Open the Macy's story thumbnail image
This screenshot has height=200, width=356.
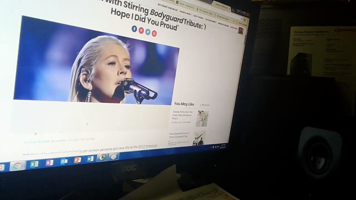202,119
